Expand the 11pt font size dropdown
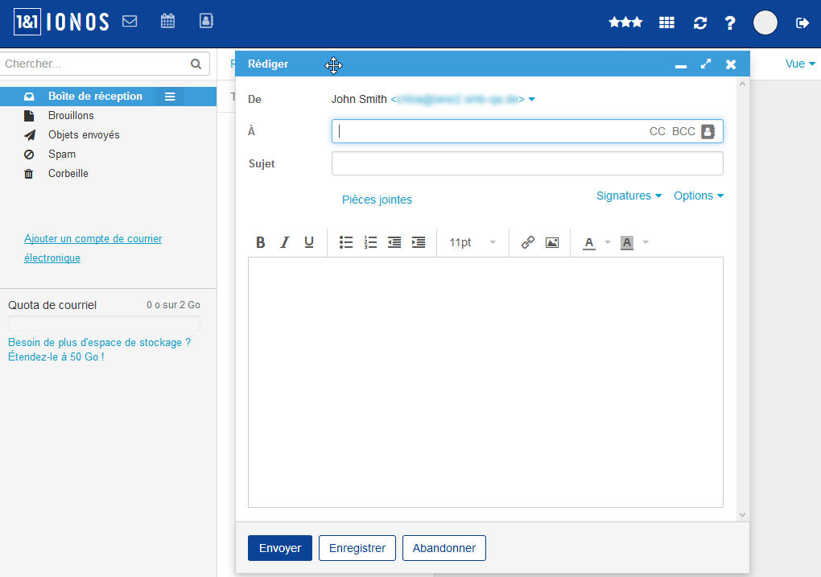Screen dimensions: 821x577 pyautogui.click(x=472, y=242)
